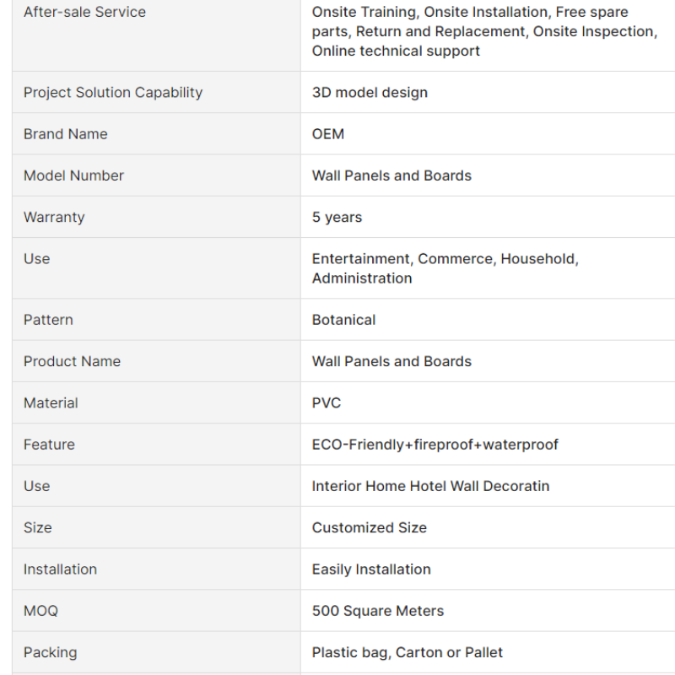This screenshot has height=675, width=675.
Task: Select the 5 years warranty value
Action: click(337, 217)
